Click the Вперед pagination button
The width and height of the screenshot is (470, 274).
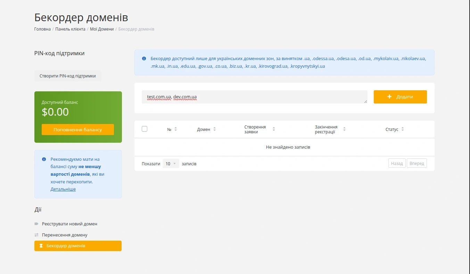tap(417, 164)
